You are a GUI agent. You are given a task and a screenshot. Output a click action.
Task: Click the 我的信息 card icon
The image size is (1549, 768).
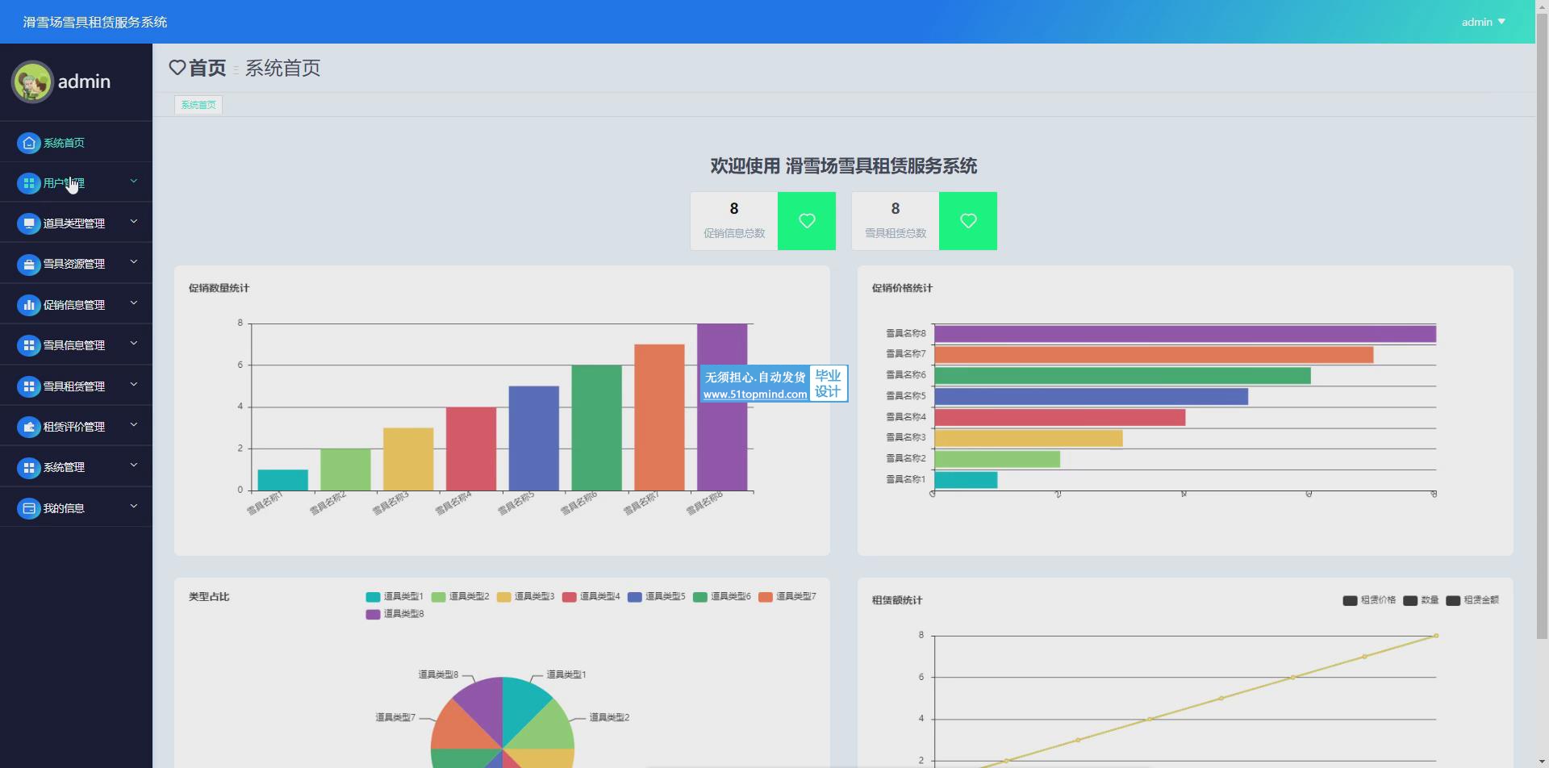(29, 508)
